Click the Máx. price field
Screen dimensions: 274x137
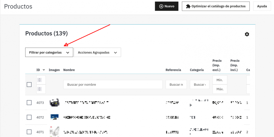tap(220, 89)
